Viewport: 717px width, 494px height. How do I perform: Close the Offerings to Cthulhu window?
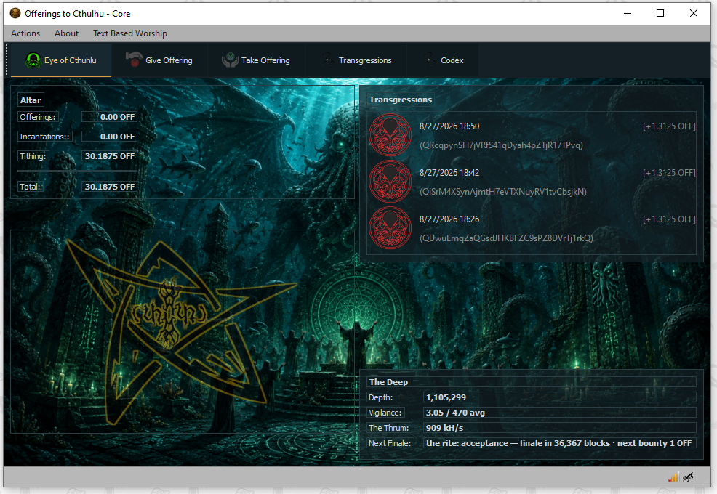point(694,13)
